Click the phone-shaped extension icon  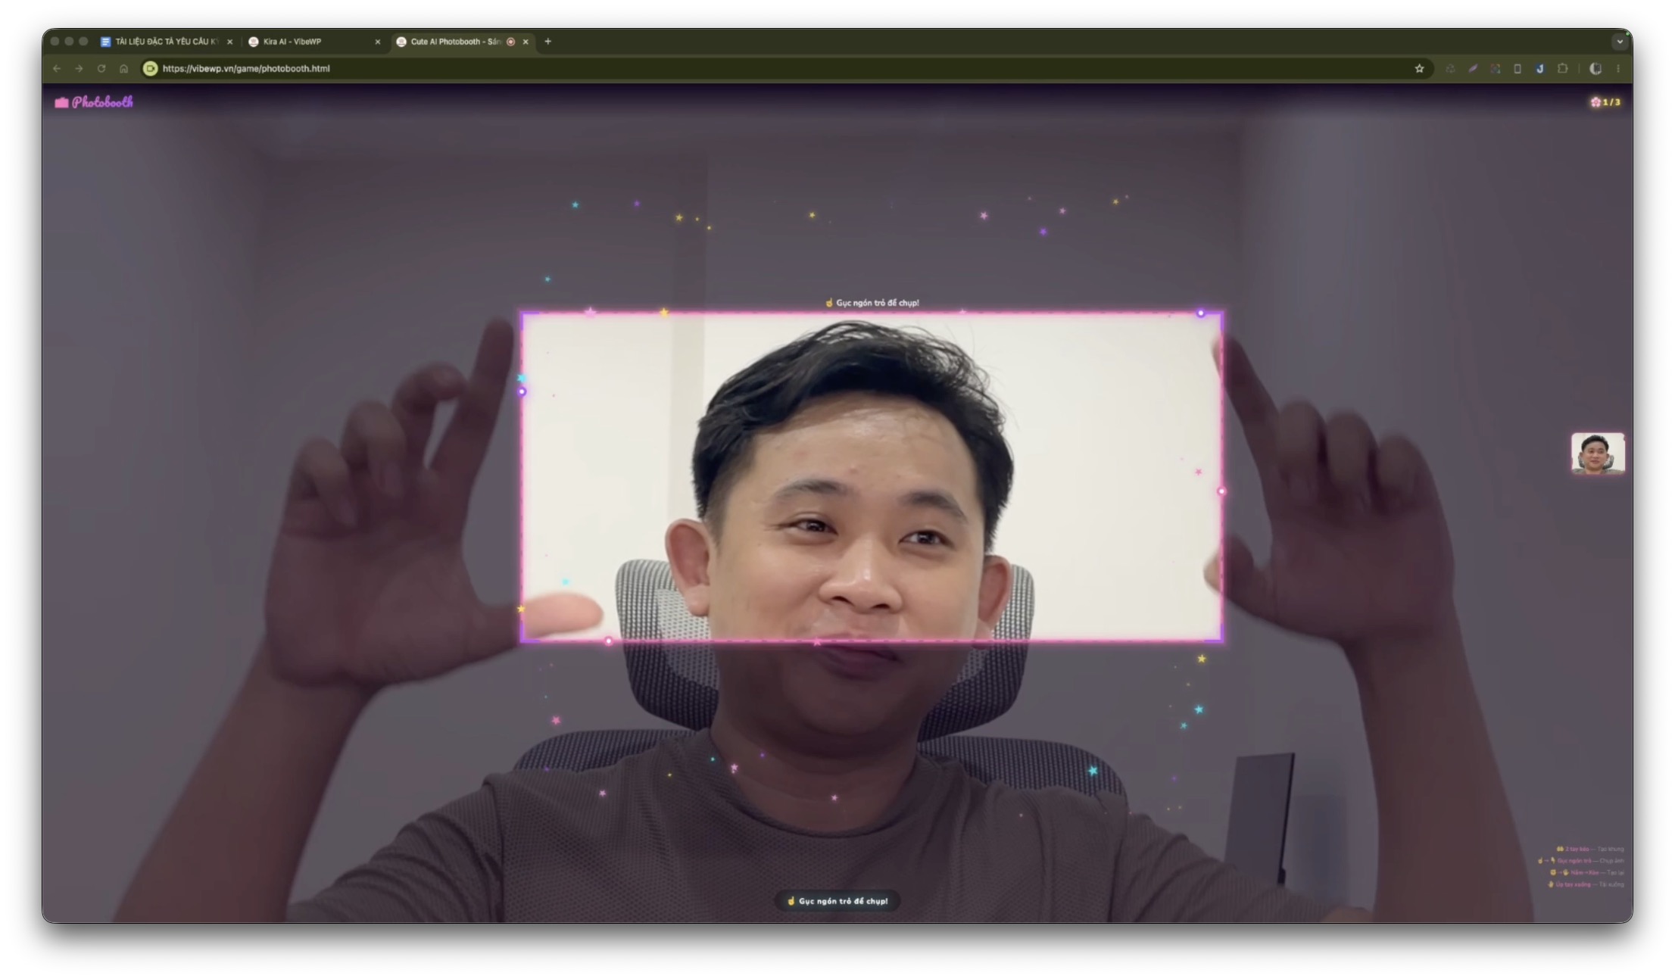1517,68
